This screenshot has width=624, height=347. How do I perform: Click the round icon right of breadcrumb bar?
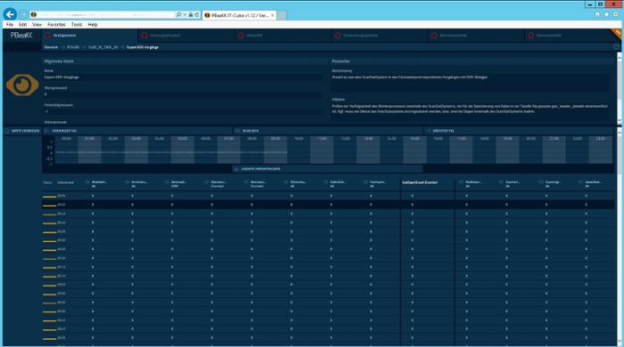616,47
